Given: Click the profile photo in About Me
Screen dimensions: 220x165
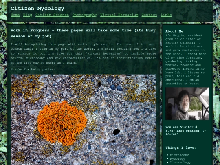Looking at the screenshot, I should click(x=187, y=103).
